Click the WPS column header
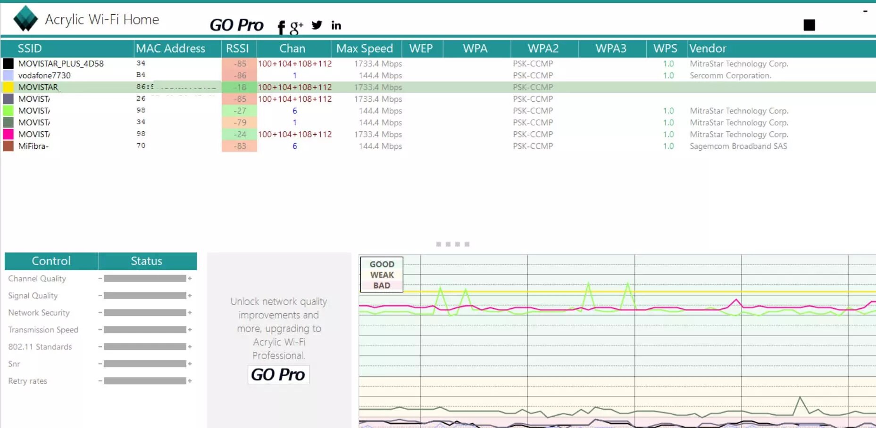The image size is (876, 428). [667, 48]
